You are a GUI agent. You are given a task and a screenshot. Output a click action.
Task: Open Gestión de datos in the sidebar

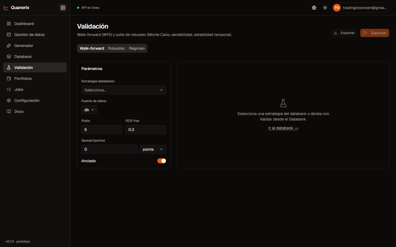[35, 35]
